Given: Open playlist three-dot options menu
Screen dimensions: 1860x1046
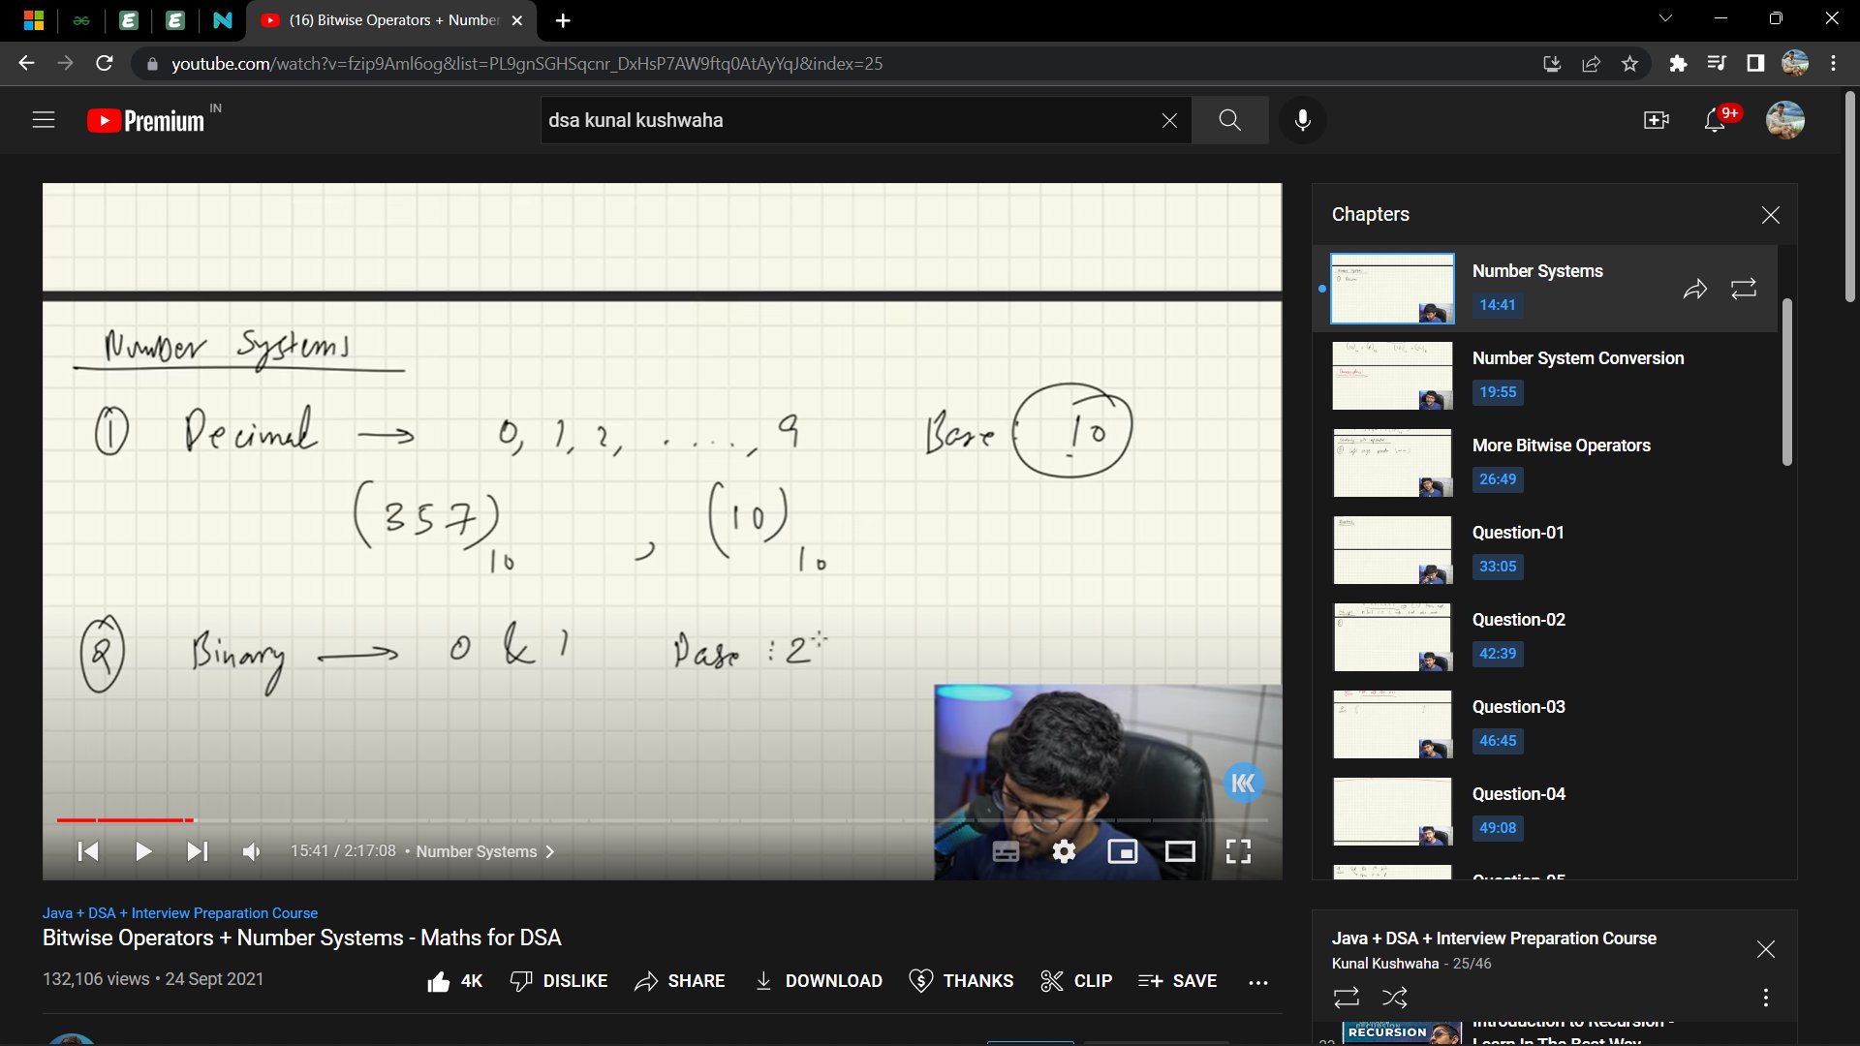Looking at the screenshot, I should click(1765, 997).
